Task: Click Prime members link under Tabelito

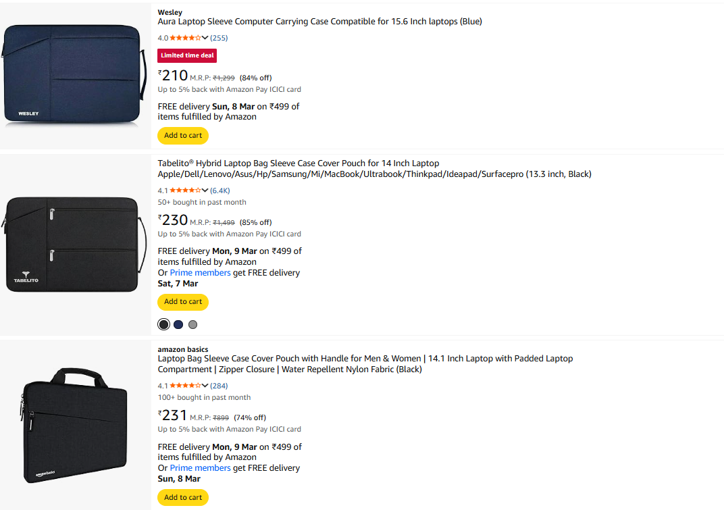Action: pyautogui.click(x=200, y=273)
